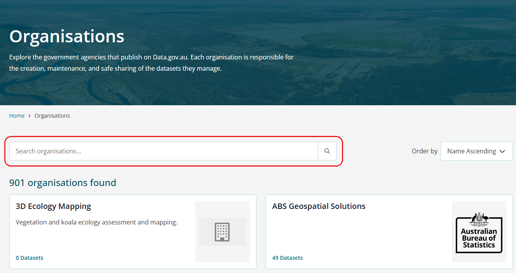The width and height of the screenshot is (516, 273).
Task: Click the magnifying glass search button
Action: 327,151
